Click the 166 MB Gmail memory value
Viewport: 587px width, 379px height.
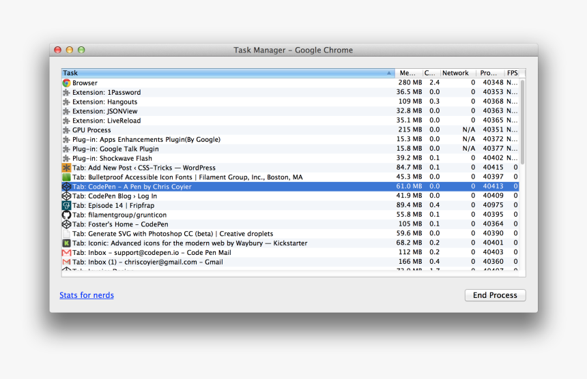click(x=410, y=261)
